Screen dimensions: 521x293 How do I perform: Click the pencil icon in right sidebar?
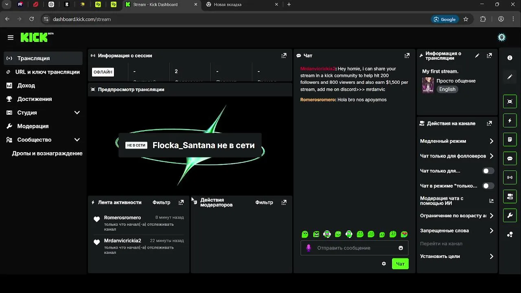[x=510, y=77]
